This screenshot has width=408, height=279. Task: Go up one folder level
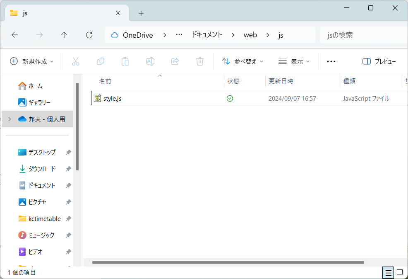tap(64, 35)
